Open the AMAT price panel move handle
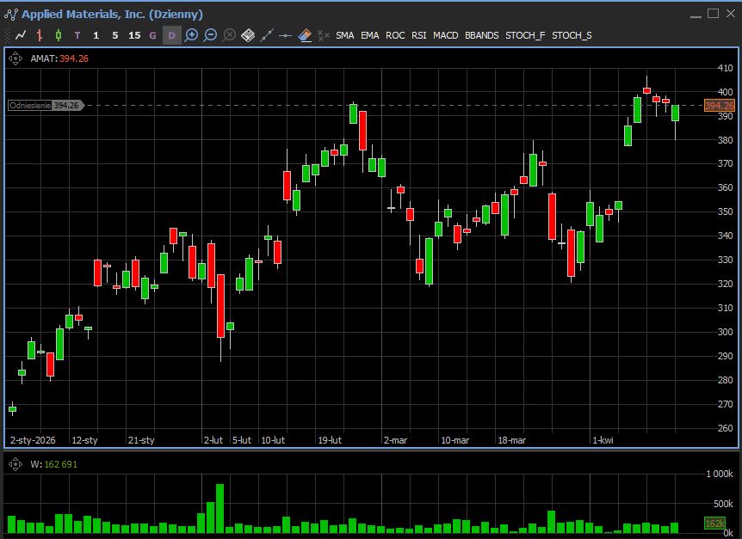 15,58
